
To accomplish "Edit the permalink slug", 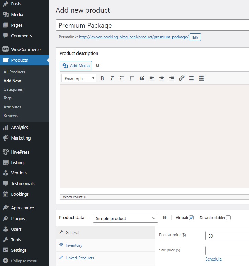I will (x=195, y=37).
